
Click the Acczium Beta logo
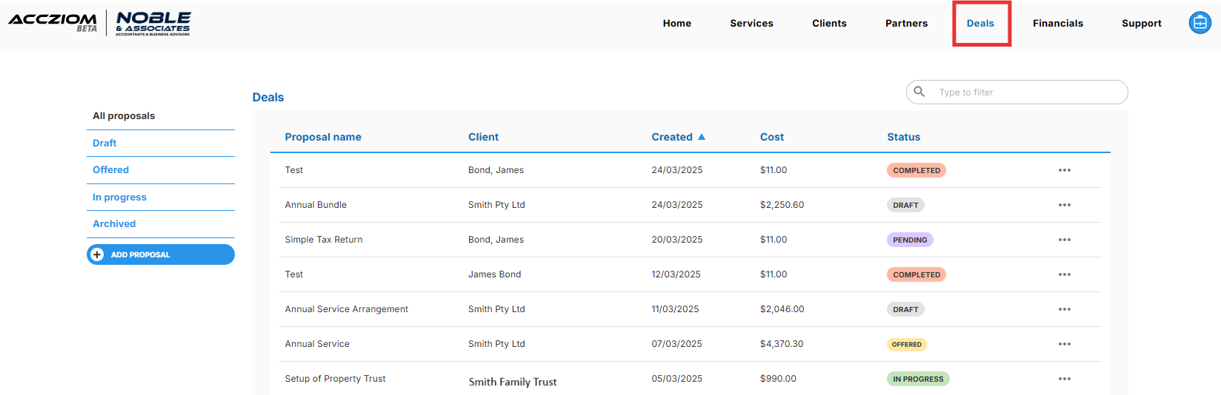coord(53,22)
